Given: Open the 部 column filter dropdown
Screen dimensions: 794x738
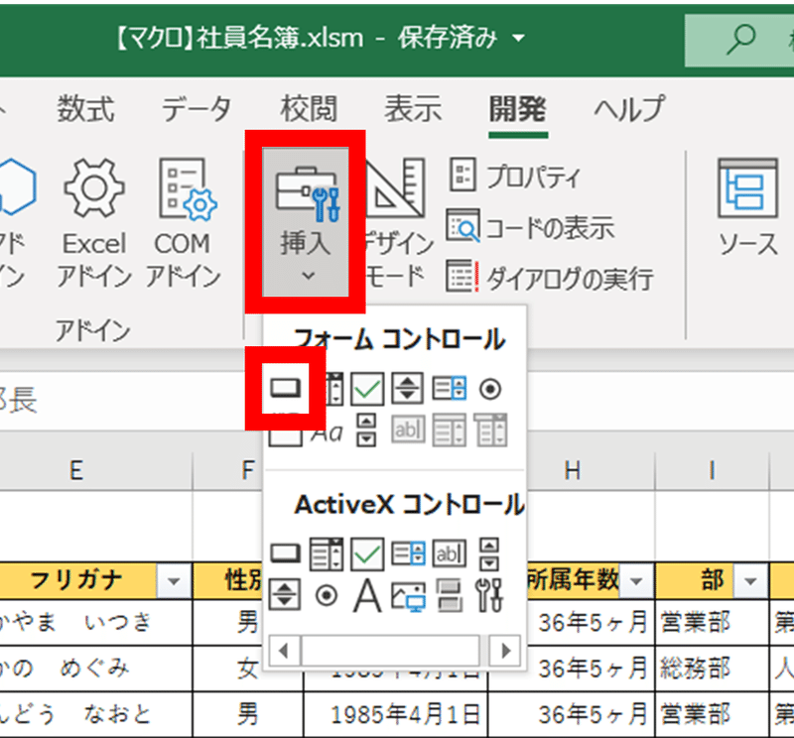Looking at the screenshot, I should 750,580.
